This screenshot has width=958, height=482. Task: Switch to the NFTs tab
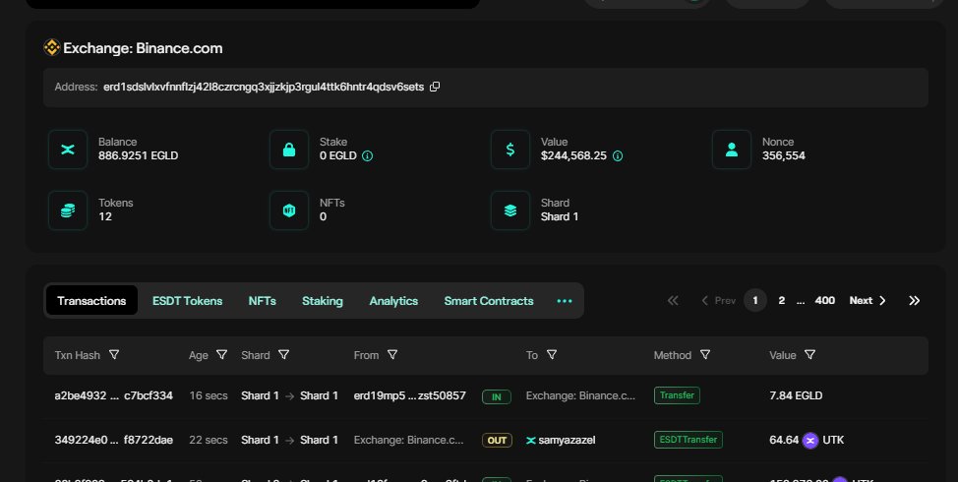pyautogui.click(x=262, y=301)
